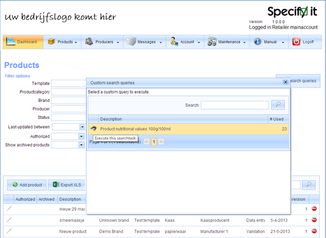
Task: Click the green plus Add product icon
Action: [x=15, y=185]
